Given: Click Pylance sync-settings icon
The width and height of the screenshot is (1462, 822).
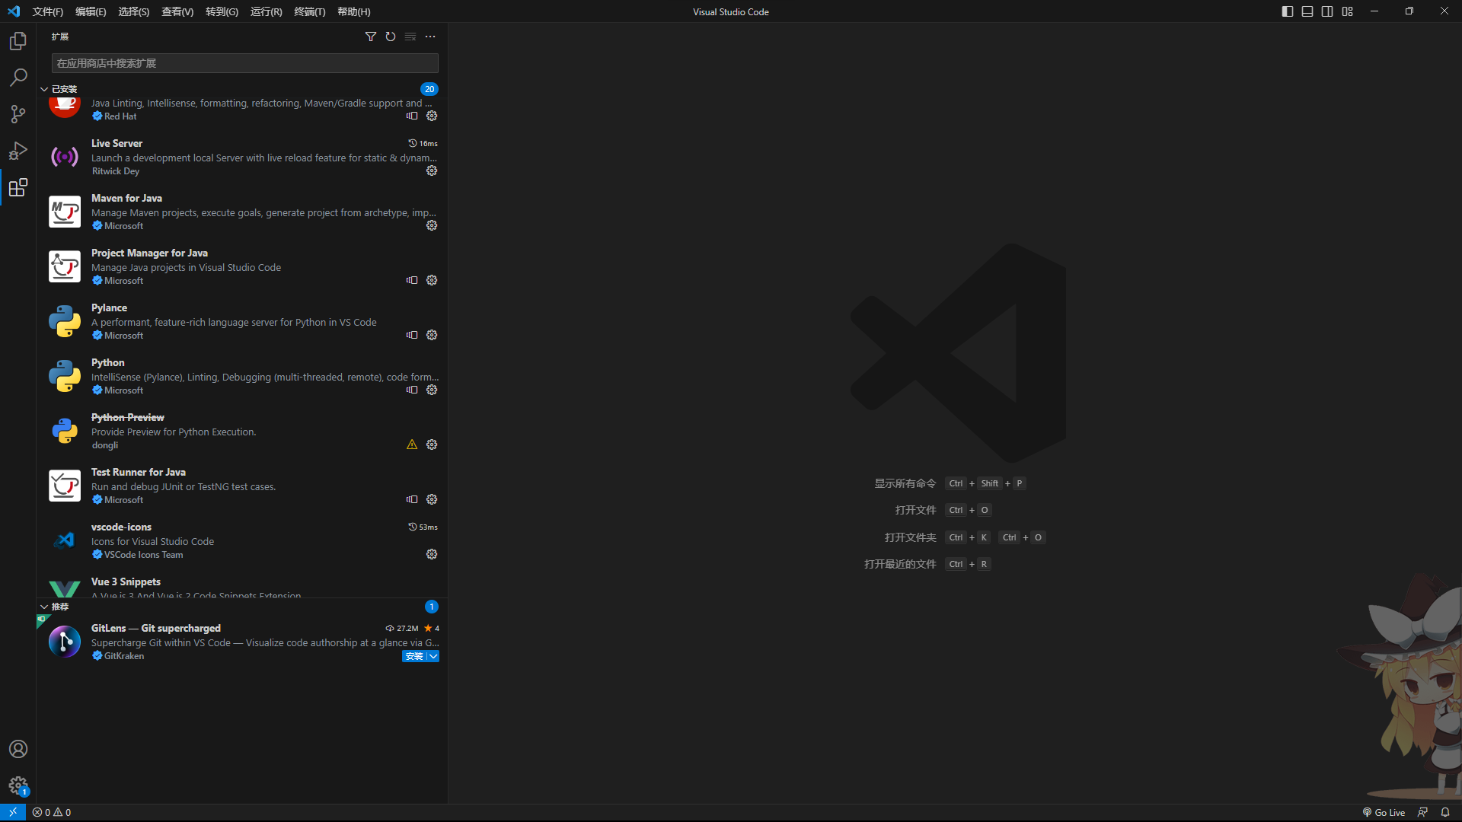Looking at the screenshot, I should 412,335.
